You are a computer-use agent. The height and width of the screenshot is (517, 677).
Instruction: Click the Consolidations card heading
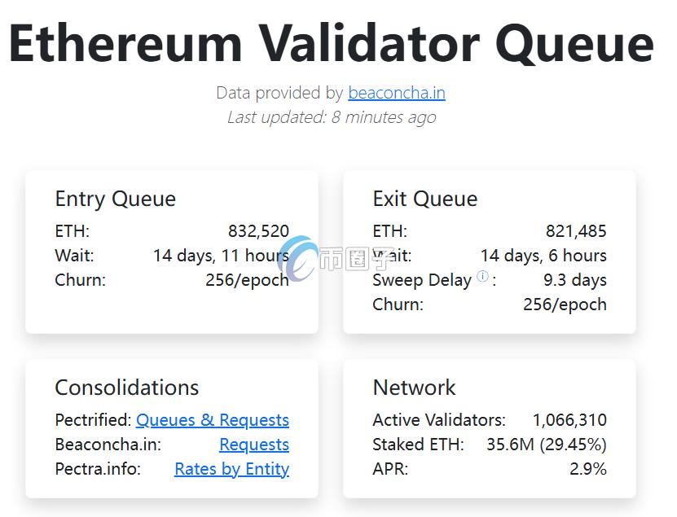[x=126, y=388]
